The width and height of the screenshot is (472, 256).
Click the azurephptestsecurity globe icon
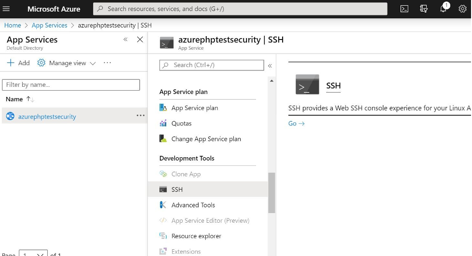[x=10, y=116]
